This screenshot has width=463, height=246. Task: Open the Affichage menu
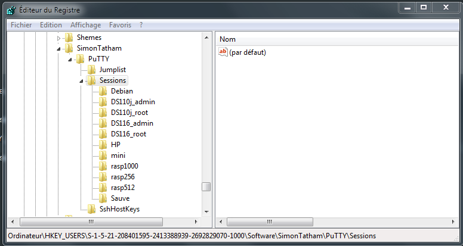(x=86, y=25)
